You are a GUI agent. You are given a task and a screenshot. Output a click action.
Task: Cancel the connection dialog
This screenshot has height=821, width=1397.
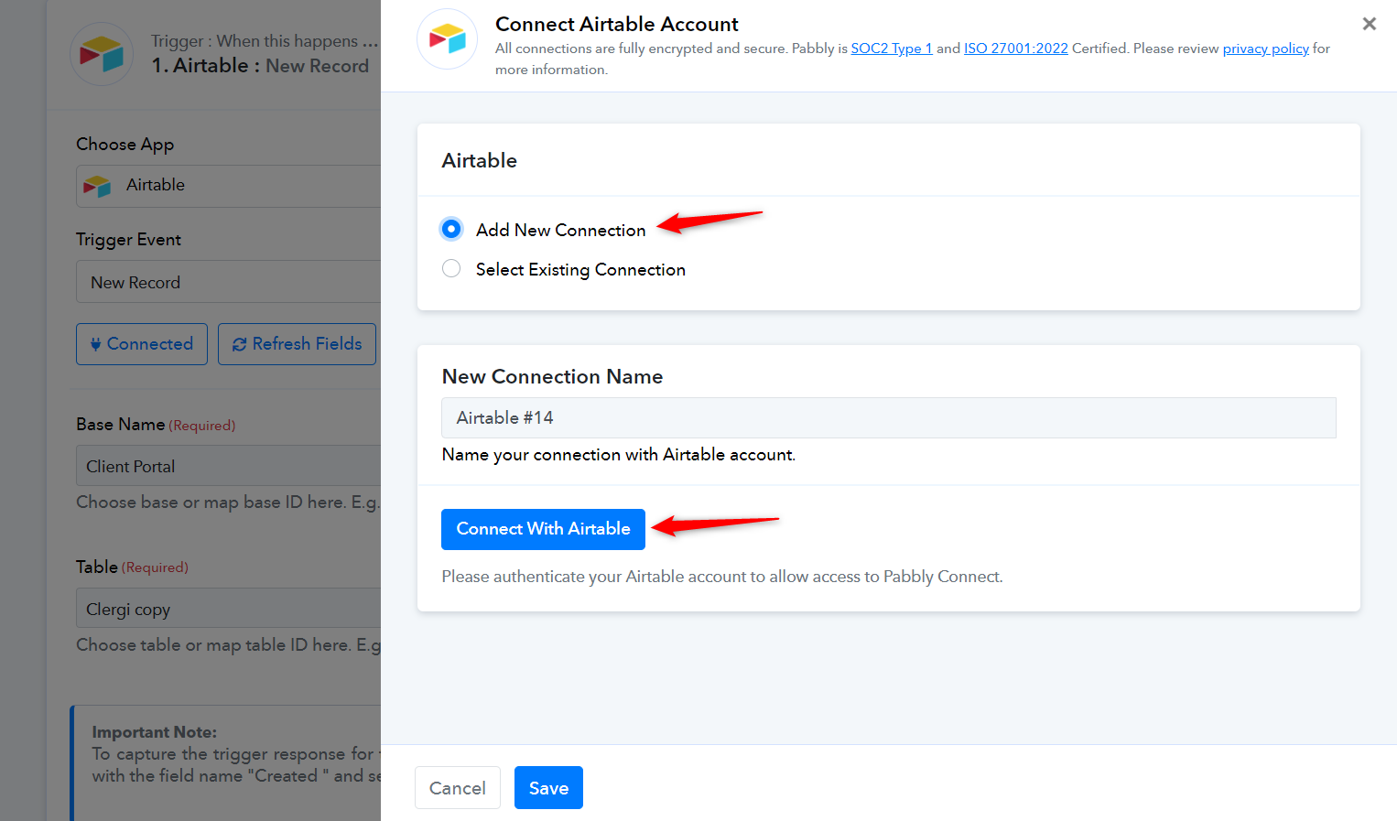point(458,788)
